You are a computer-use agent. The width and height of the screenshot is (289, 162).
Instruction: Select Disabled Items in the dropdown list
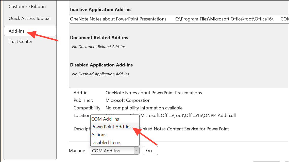tap(106, 142)
